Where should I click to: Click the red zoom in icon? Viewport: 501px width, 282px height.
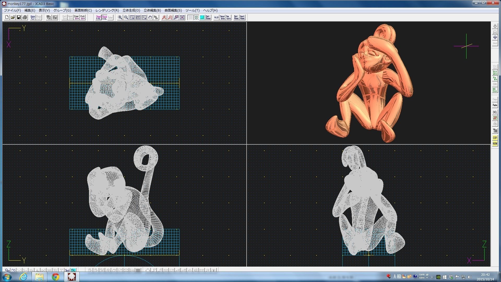[164, 17]
